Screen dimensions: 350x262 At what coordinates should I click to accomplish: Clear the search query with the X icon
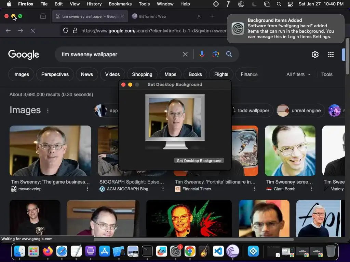point(185,54)
